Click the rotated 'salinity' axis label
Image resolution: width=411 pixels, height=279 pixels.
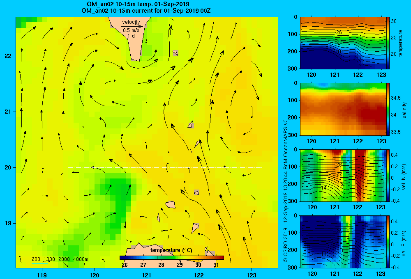click(404, 110)
